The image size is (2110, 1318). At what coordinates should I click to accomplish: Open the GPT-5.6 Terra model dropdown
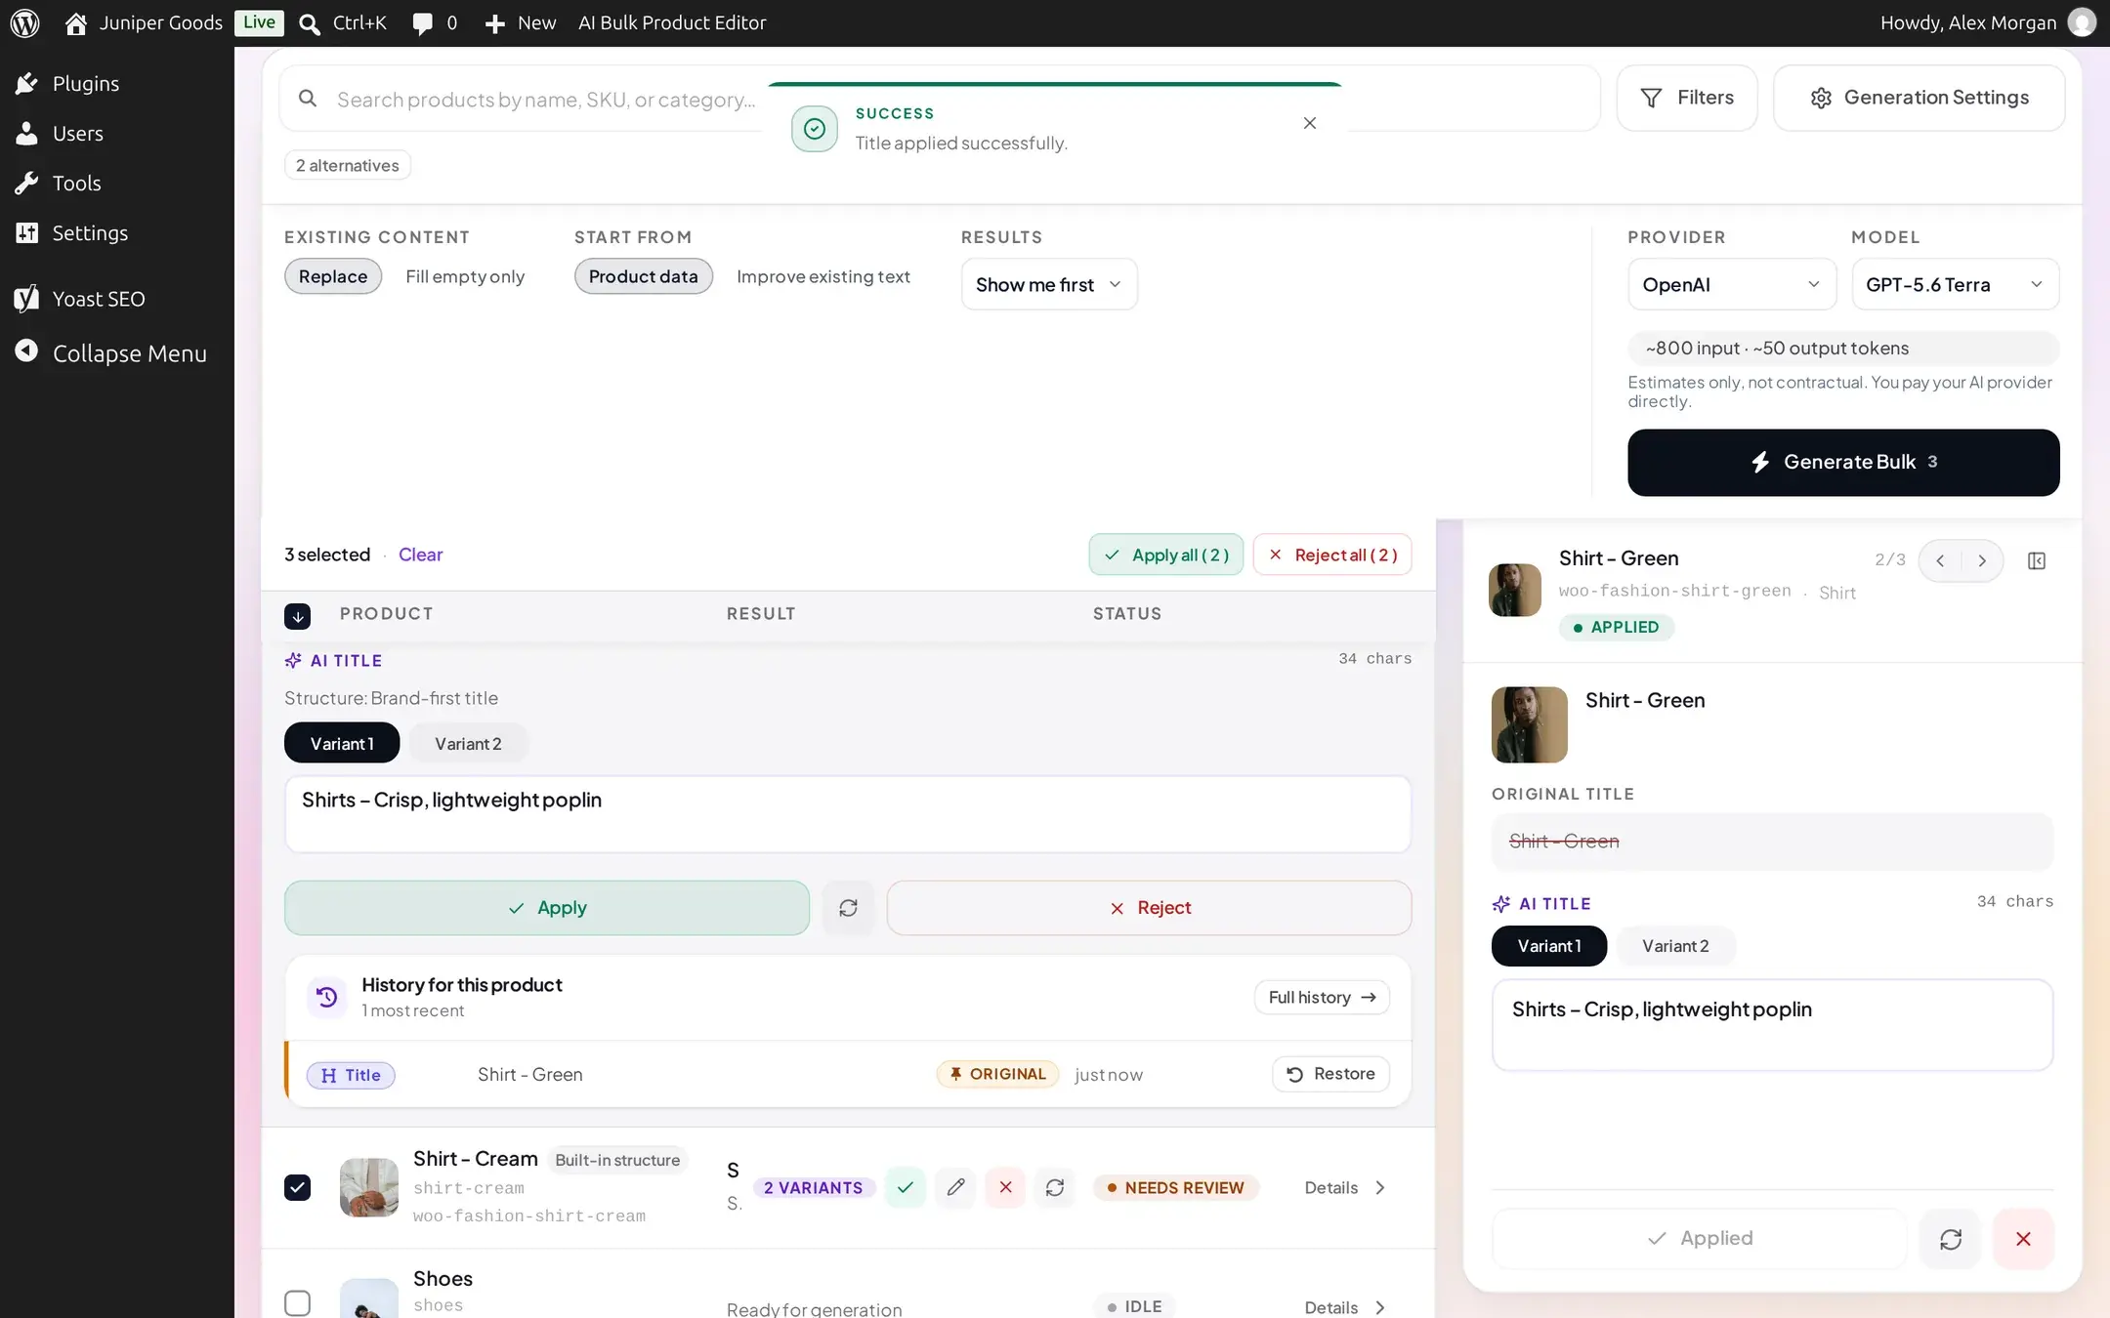[1955, 284]
